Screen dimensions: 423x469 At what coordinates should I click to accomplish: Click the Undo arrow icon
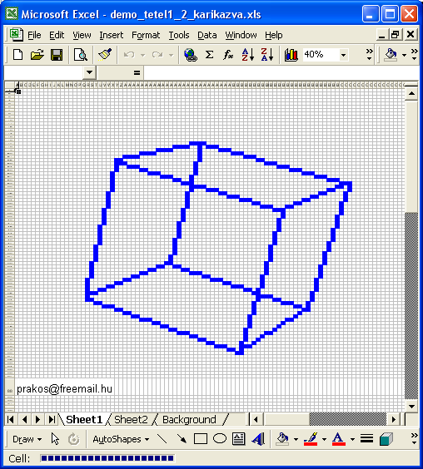click(129, 55)
